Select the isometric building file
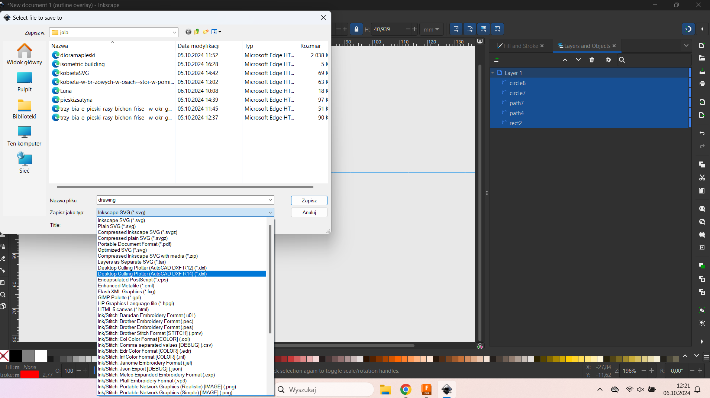Image resolution: width=710 pixels, height=398 pixels. point(83,64)
